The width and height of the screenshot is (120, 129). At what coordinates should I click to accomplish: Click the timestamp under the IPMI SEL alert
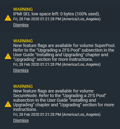coord(57,19)
